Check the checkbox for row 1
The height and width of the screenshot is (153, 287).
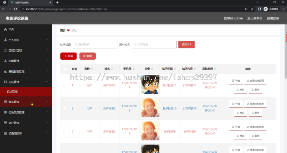(x=65, y=85)
